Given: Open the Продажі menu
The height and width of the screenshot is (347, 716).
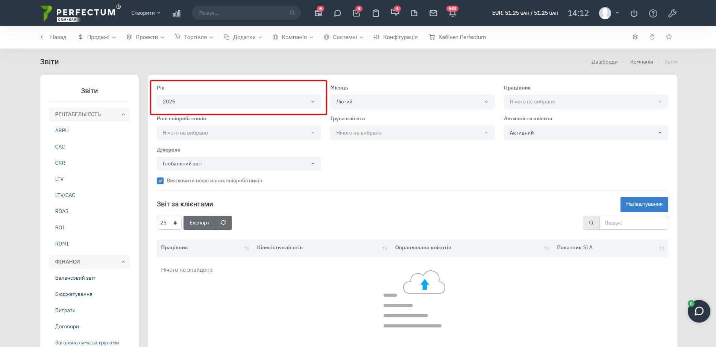Looking at the screenshot, I should (x=97, y=37).
